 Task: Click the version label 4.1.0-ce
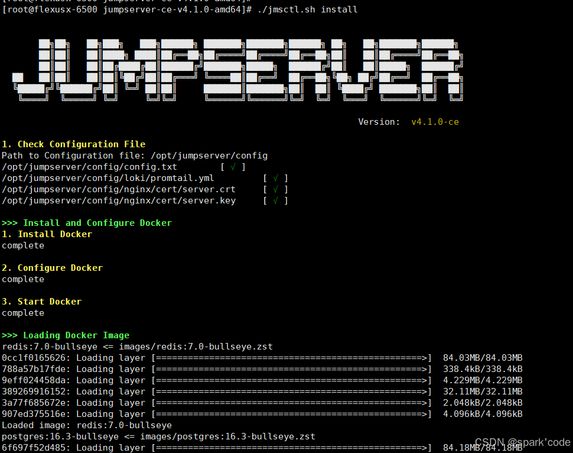click(x=435, y=121)
